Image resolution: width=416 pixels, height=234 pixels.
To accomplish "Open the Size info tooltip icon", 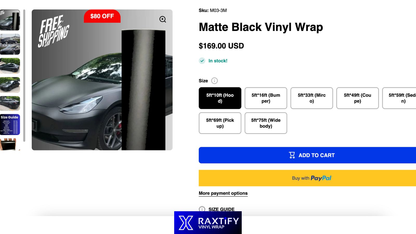I will coord(214,81).
